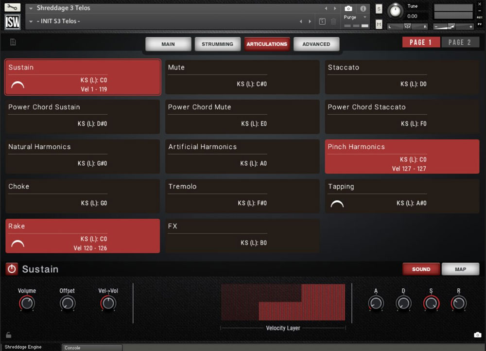
Task: Switch to PAGE 2
Action: pyautogui.click(x=460, y=42)
